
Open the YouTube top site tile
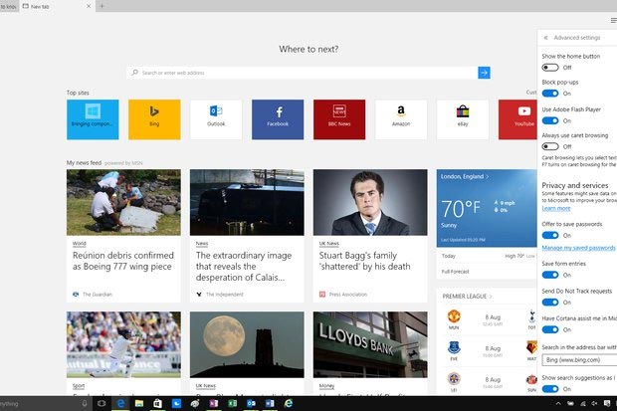[517, 119]
